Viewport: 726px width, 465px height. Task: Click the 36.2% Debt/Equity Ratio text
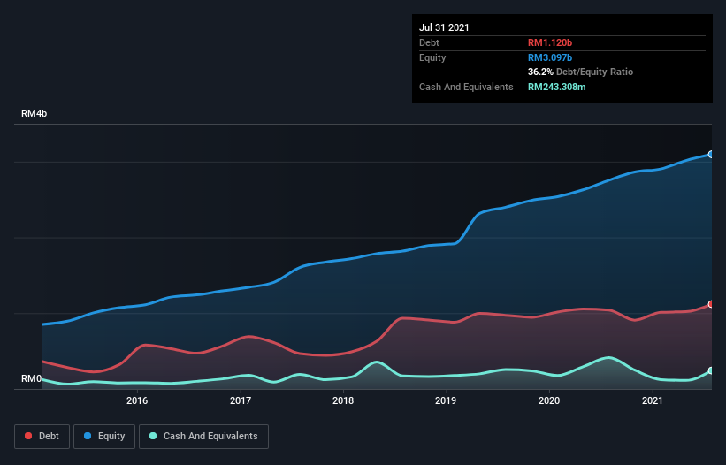click(580, 72)
